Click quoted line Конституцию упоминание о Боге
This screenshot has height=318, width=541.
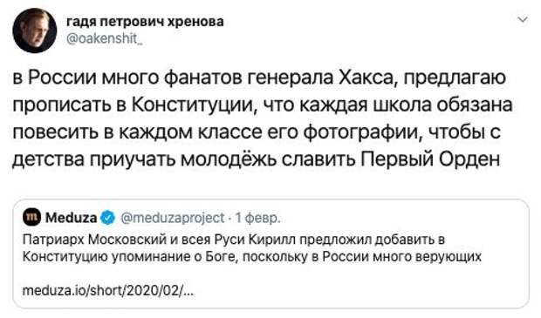[x=251, y=257]
